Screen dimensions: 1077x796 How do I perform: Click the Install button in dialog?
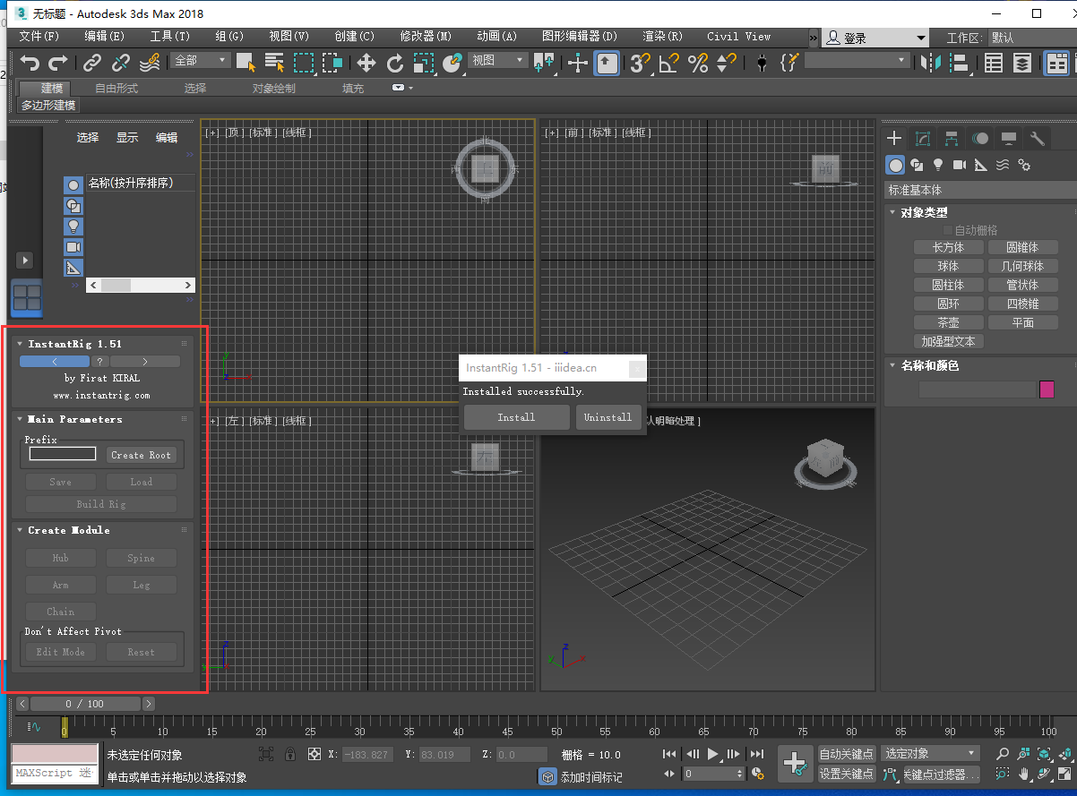pos(516,417)
